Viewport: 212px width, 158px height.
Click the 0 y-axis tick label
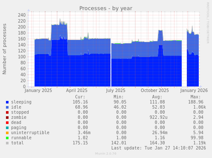point(24,86)
